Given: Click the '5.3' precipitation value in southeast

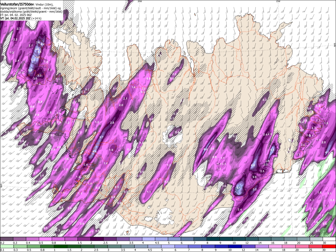Looking at the screenshot, I should click(272, 150).
